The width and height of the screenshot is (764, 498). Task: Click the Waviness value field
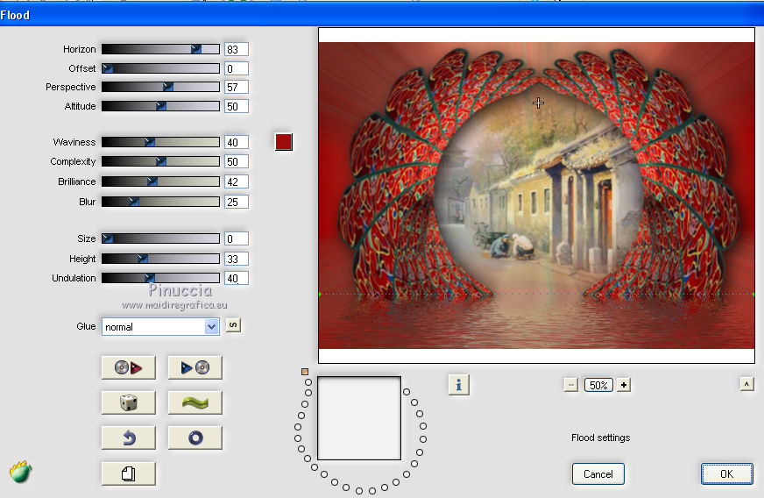[x=237, y=142]
